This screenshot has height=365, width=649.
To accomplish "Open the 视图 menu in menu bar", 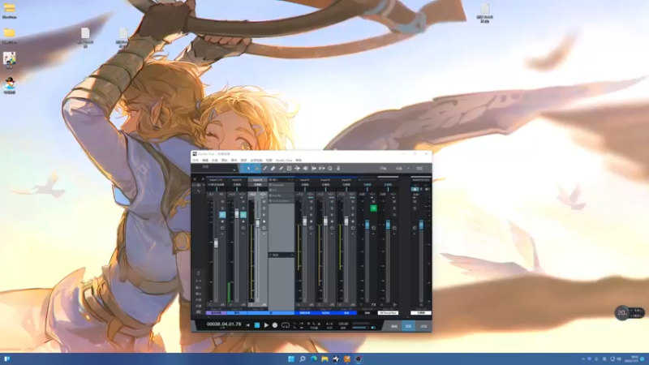I will pyautogui.click(x=269, y=160).
